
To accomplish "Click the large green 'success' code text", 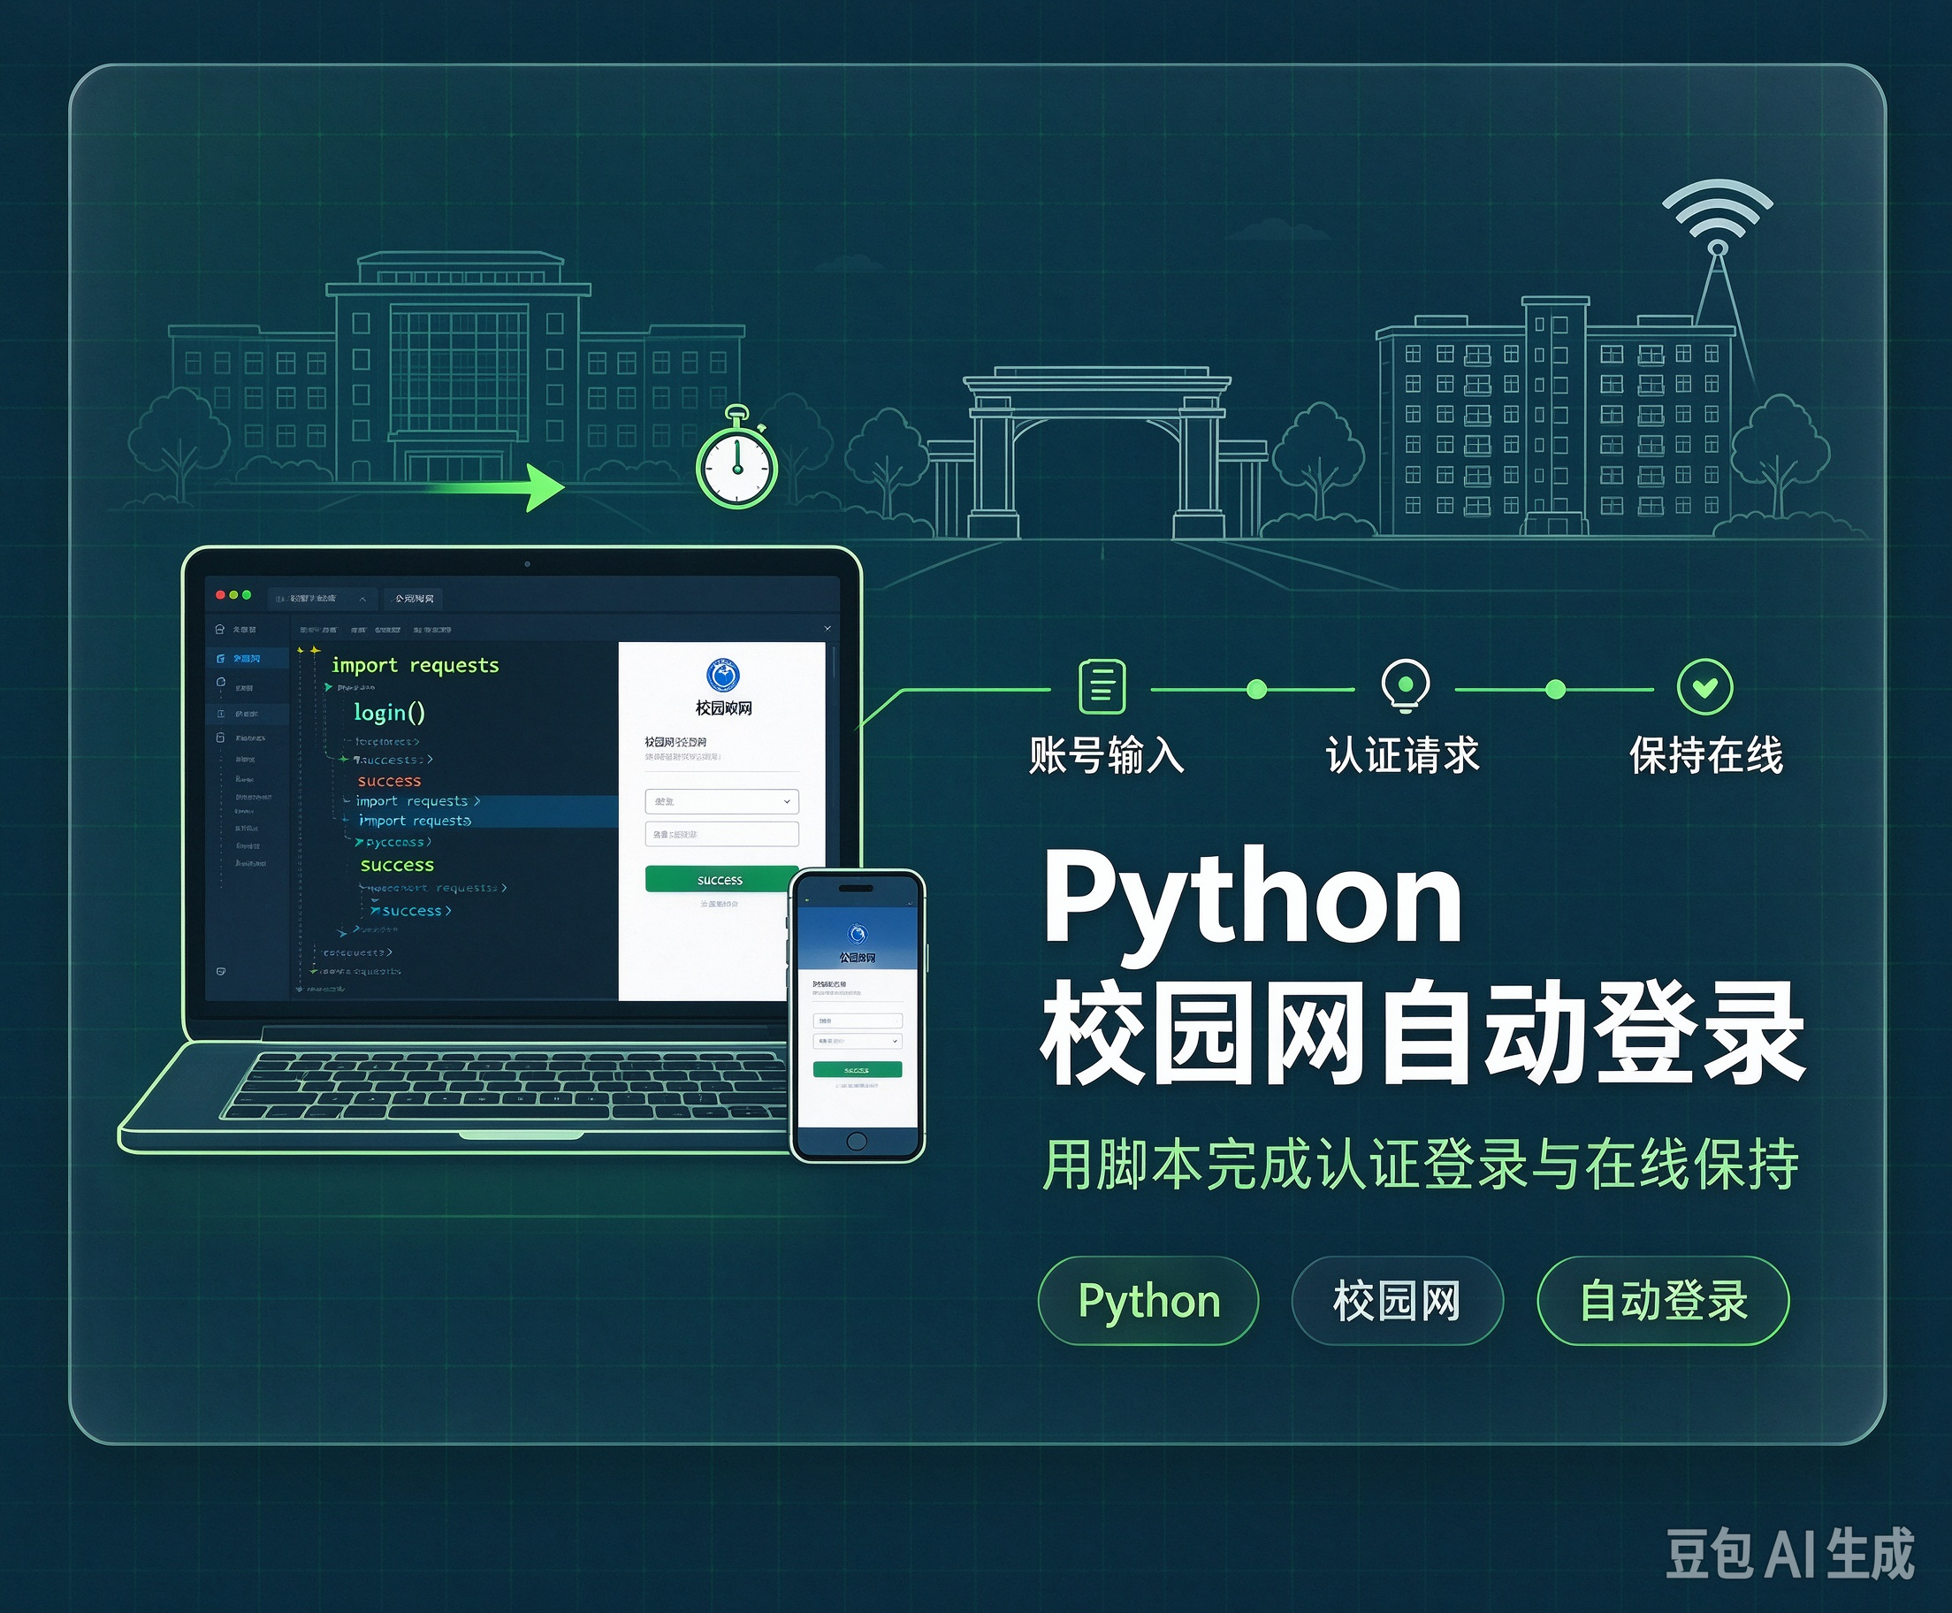I will click(397, 865).
